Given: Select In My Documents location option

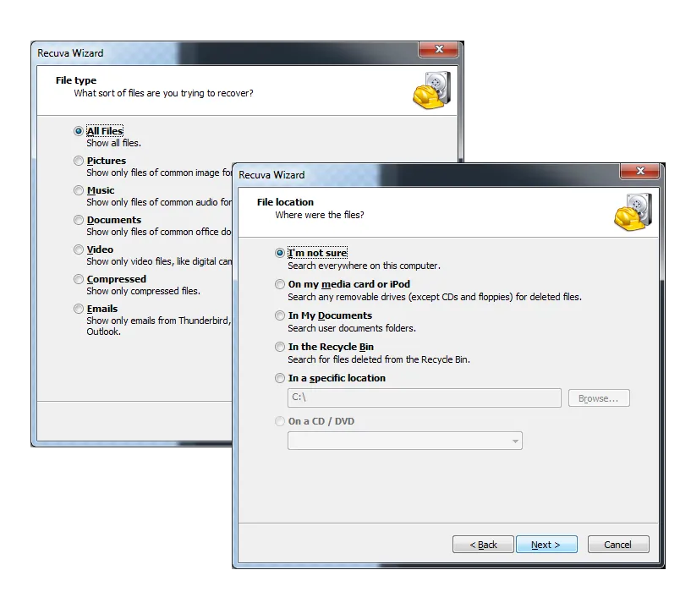Looking at the screenshot, I should coord(280,315).
